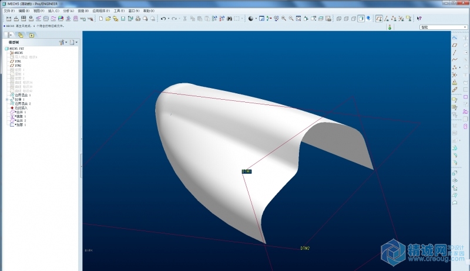The height and width of the screenshot is (271, 470).
Task: Create datum axis from right toolbar
Action: click(x=455, y=53)
